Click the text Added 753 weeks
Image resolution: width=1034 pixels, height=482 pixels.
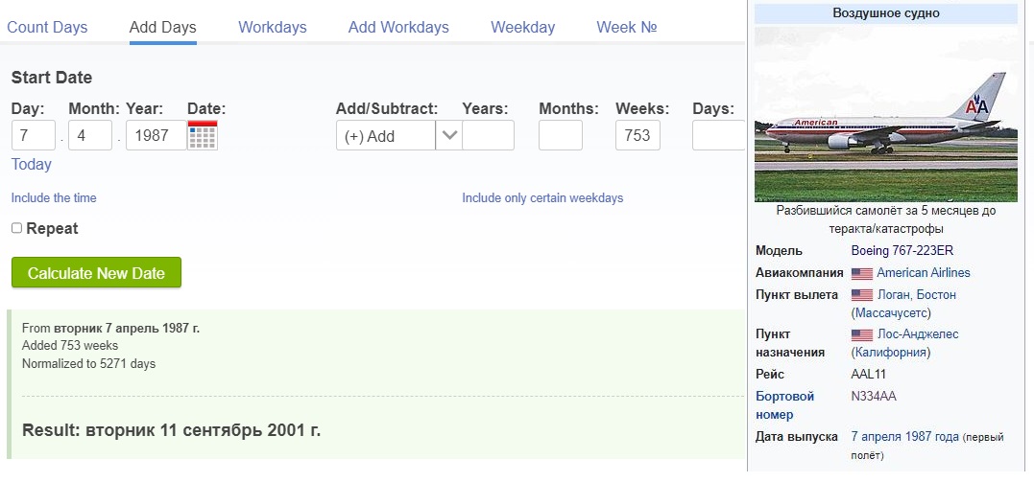click(70, 346)
